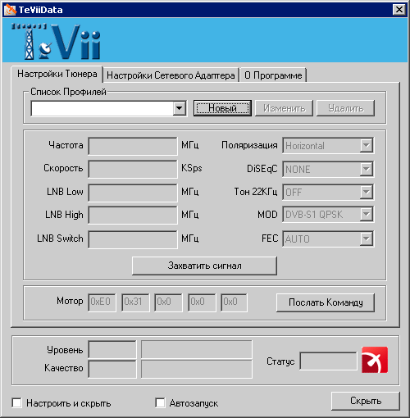This screenshot has height=418, width=410.
Task: Click the Мотор label
Action: click(x=70, y=301)
